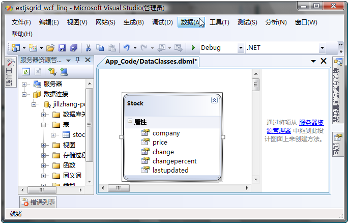The image size is (349, 224).
Task: Click the Save icon in the toolbar
Action: tap(62, 48)
